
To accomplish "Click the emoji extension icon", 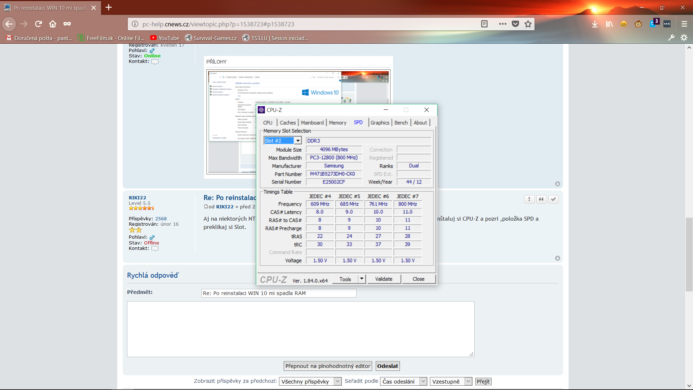I will click(624, 24).
